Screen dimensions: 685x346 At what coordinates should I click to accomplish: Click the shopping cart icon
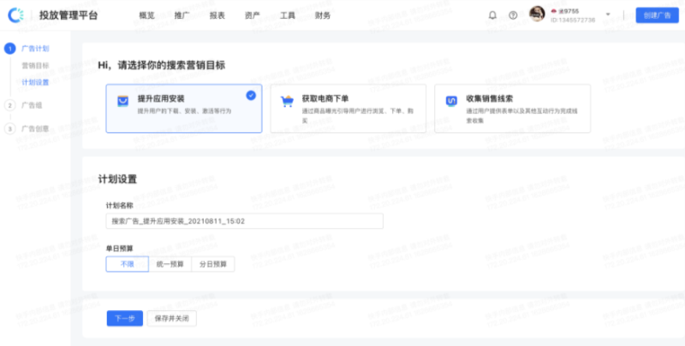pyautogui.click(x=287, y=102)
